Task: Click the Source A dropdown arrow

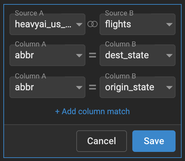Action: click(x=79, y=25)
